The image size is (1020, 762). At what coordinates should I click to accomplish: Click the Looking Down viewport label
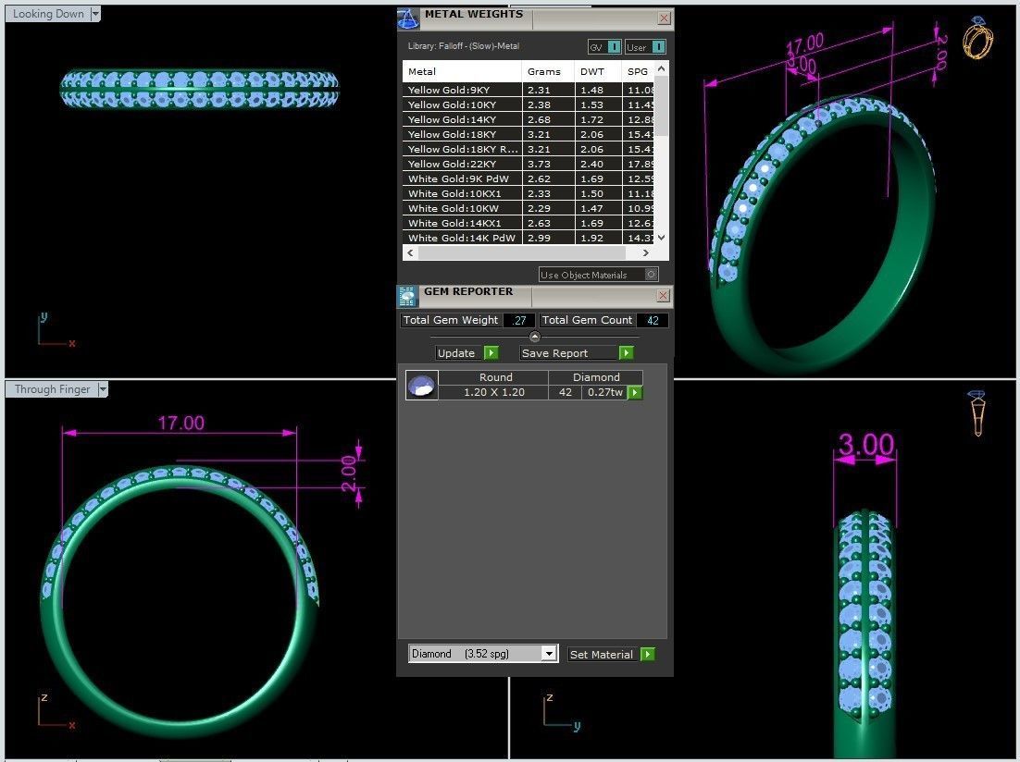click(x=48, y=14)
